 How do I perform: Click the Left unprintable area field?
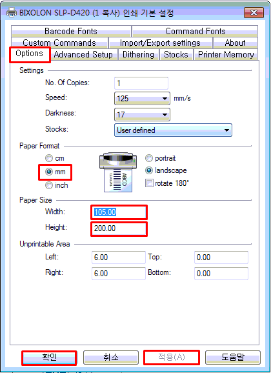[119, 257]
